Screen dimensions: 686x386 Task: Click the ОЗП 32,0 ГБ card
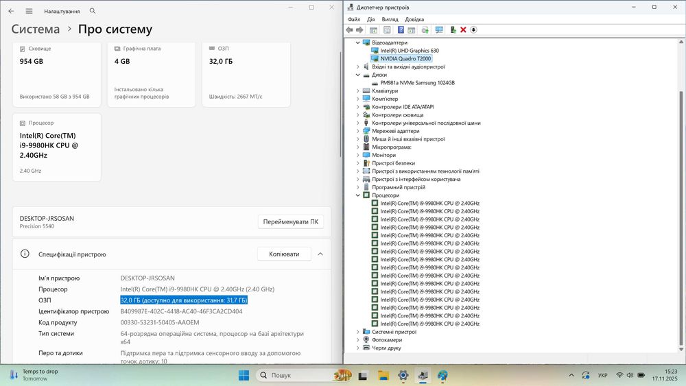[x=246, y=74]
